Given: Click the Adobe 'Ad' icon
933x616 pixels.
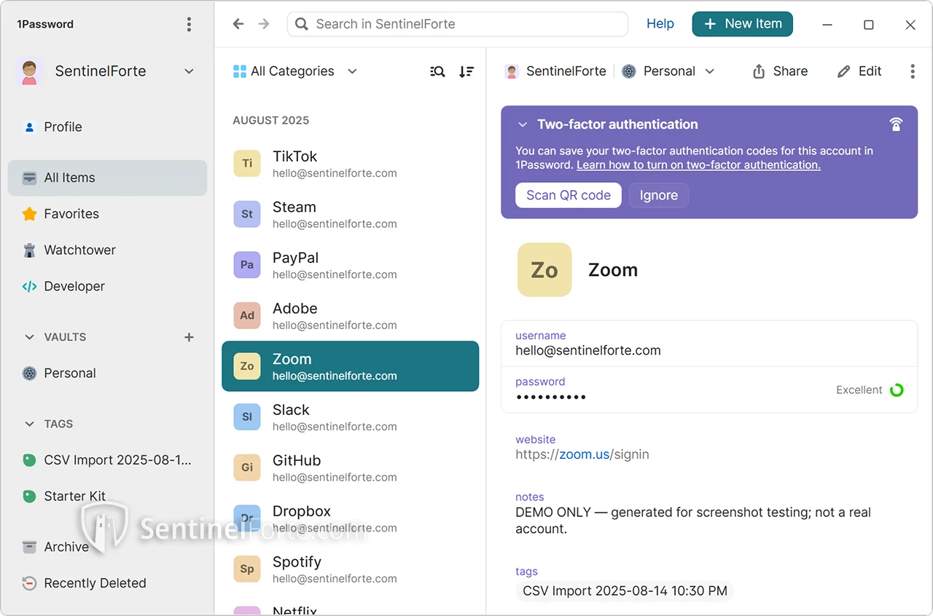Looking at the screenshot, I should (247, 315).
